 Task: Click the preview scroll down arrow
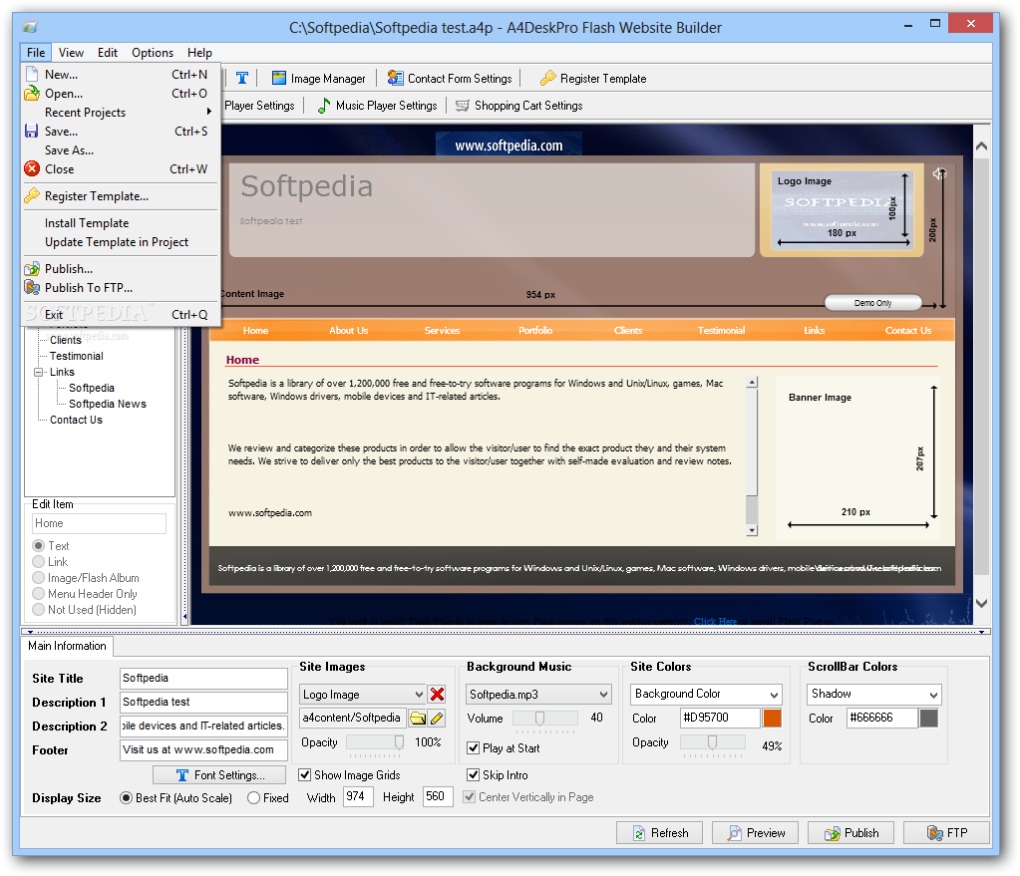(981, 604)
